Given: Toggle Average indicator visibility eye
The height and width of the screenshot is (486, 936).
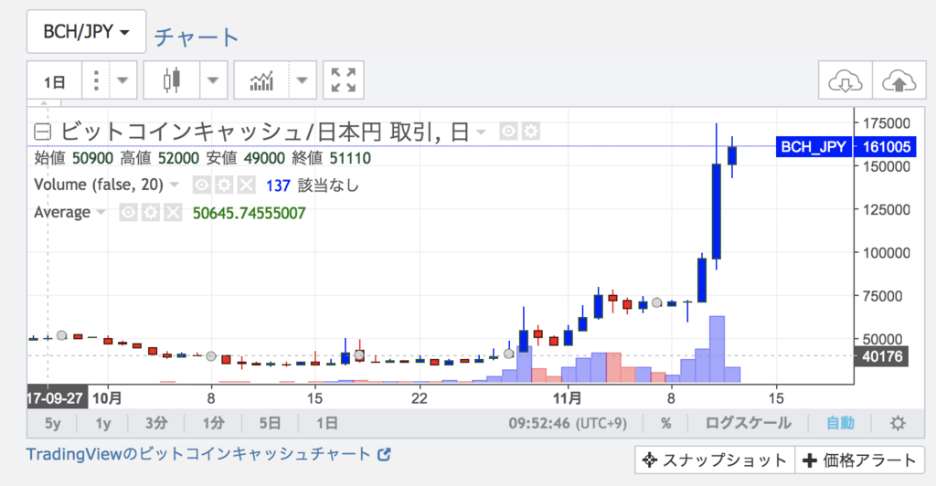Looking at the screenshot, I should (128, 212).
